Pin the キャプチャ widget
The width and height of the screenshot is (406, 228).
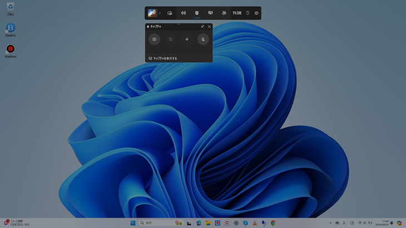coord(202,26)
